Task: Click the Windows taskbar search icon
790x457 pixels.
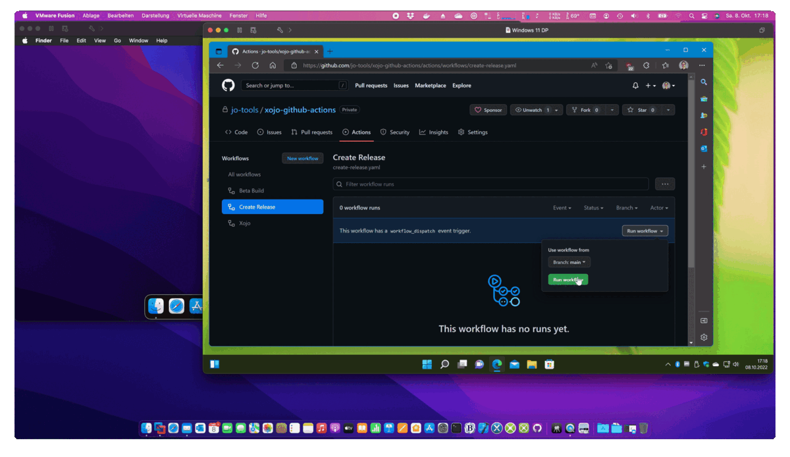Action: click(x=444, y=364)
